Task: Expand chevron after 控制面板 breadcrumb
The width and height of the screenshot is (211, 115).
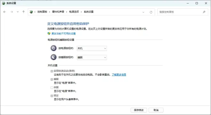Action: 49,12
